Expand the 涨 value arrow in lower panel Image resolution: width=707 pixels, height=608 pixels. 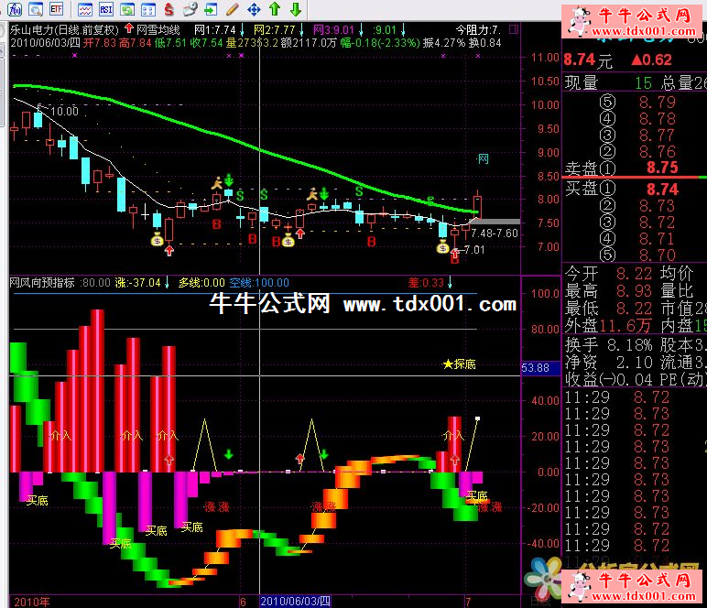coord(168,282)
